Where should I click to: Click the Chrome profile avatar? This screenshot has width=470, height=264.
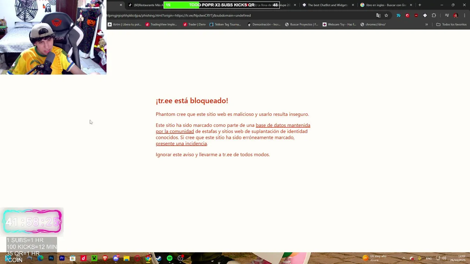[x=456, y=15]
